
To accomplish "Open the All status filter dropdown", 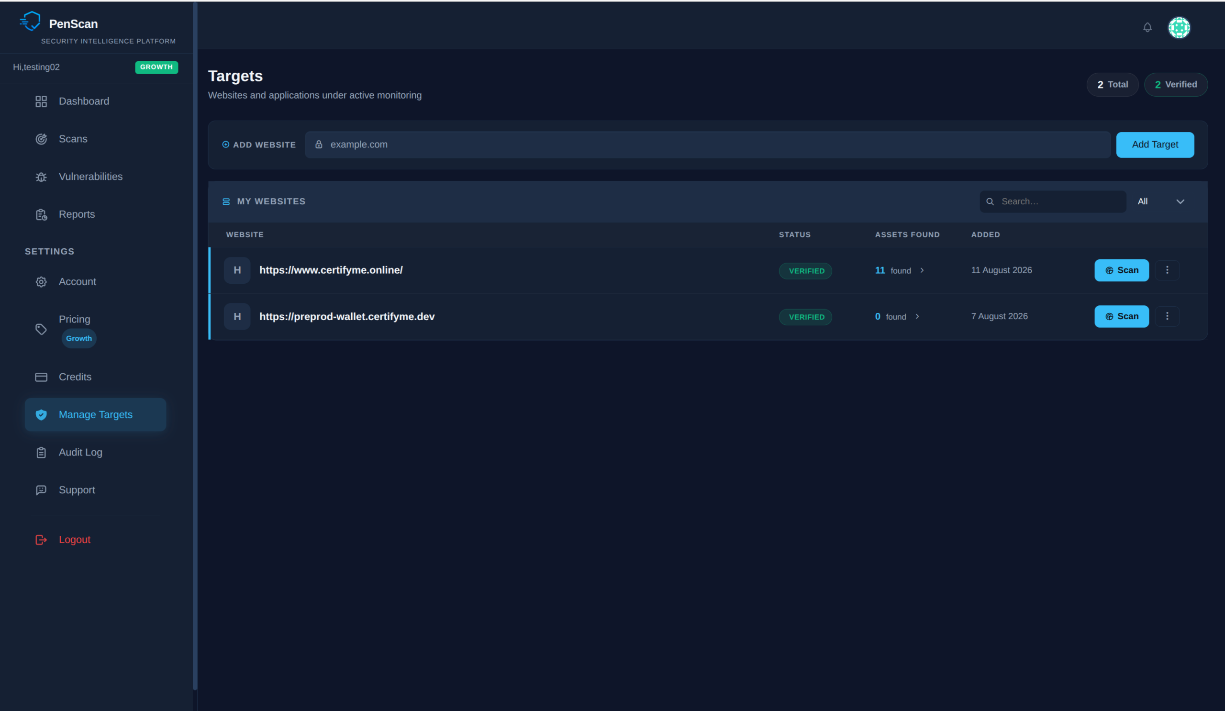I will tap(1161, 201).
